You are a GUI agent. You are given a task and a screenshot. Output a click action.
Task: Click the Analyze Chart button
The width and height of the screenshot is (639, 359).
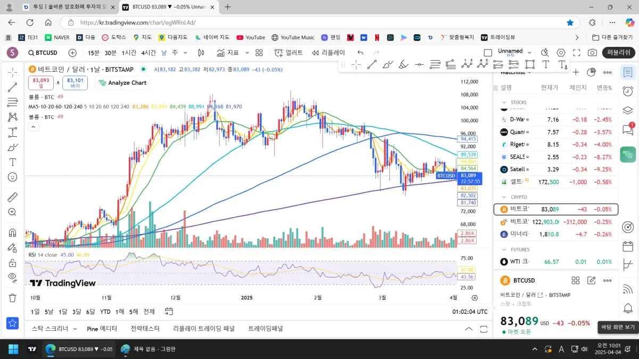coord(122,83)
